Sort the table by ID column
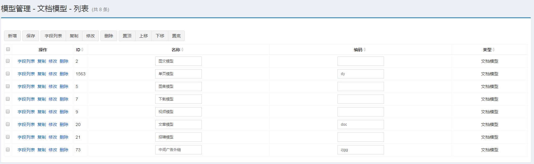 (x=80, y=50)
